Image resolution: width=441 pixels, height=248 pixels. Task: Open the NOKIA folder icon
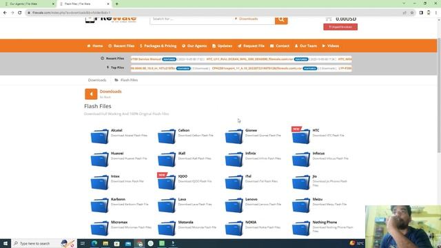234,228
